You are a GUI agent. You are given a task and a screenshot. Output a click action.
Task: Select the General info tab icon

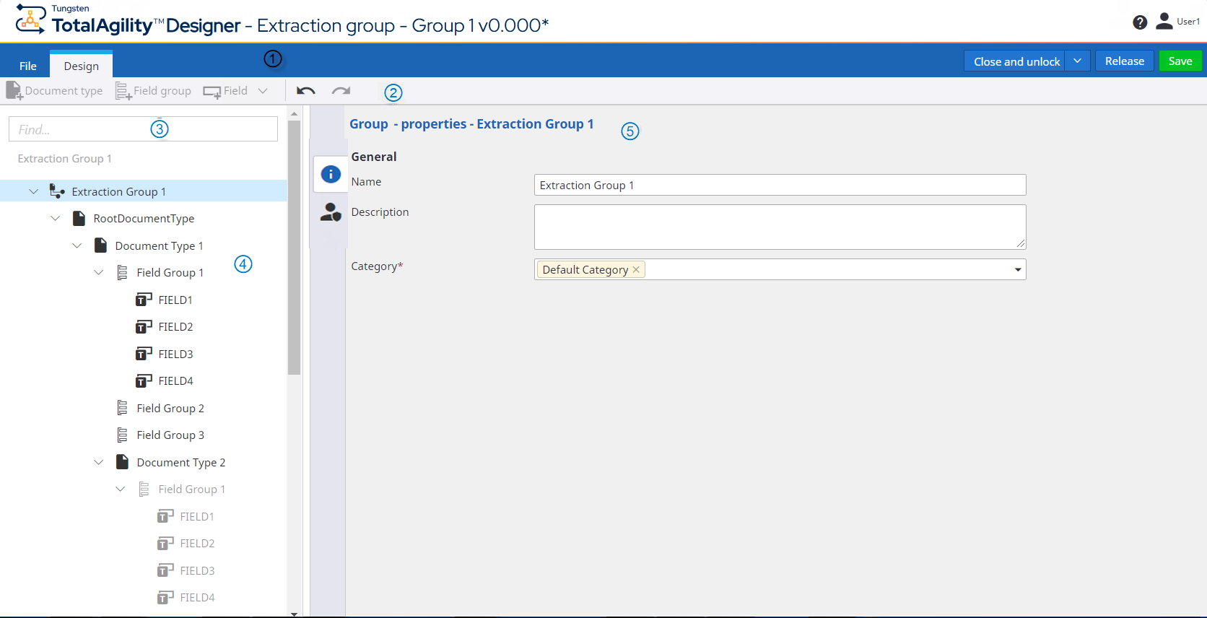pyautogui.click(x=331, y=174)
